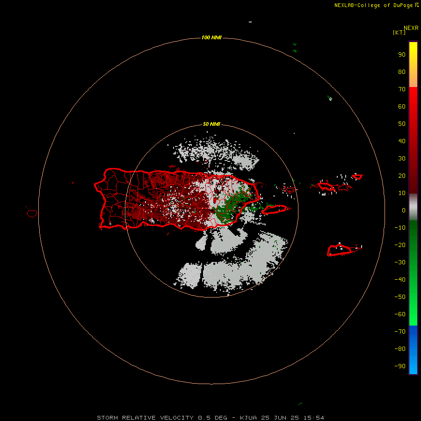Click the NEXR label above the color scale

[411, 28]
